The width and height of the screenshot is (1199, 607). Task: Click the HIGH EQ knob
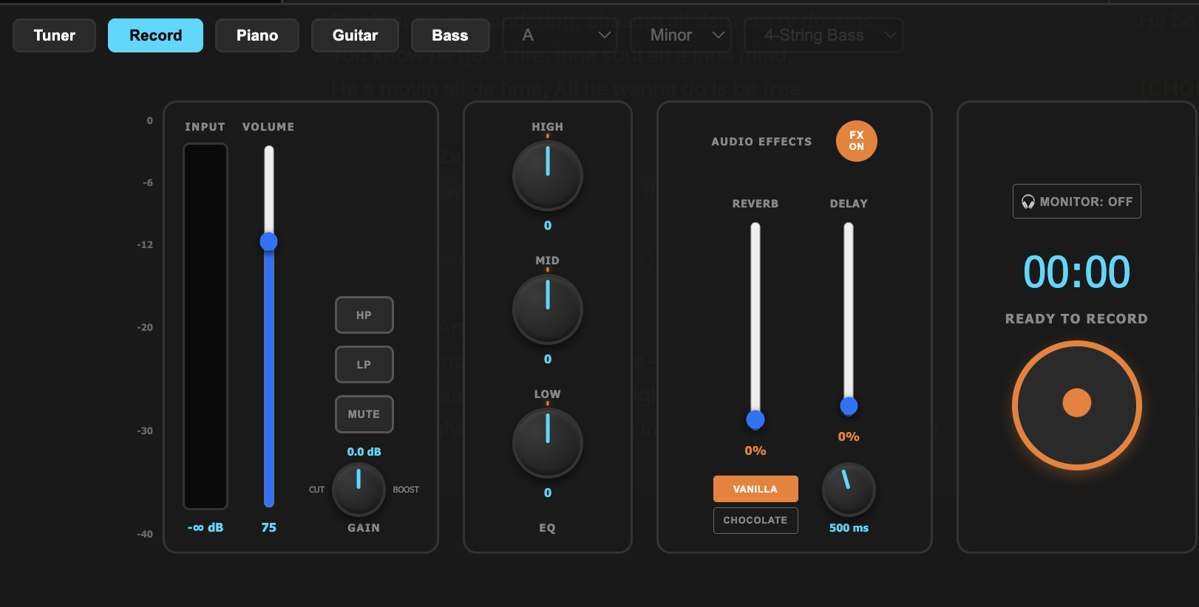tap(547, 176)
